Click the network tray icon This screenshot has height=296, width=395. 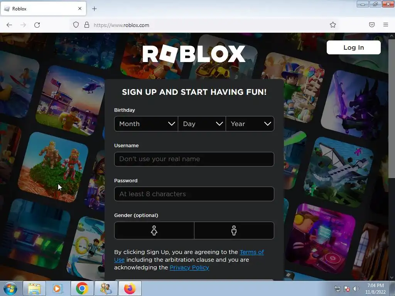(337, 289)
